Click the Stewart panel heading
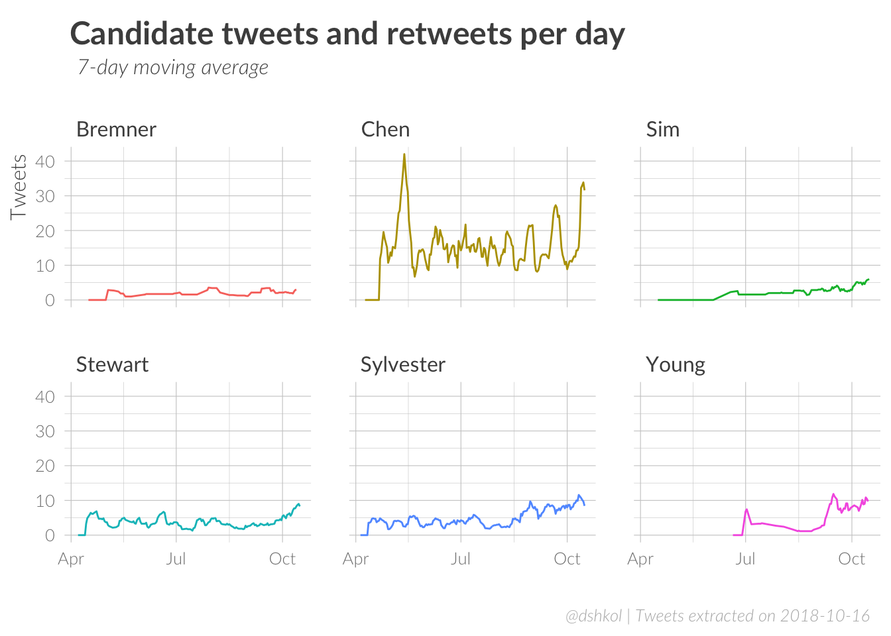Screen dimensions: 891x636 pos(112,364)
